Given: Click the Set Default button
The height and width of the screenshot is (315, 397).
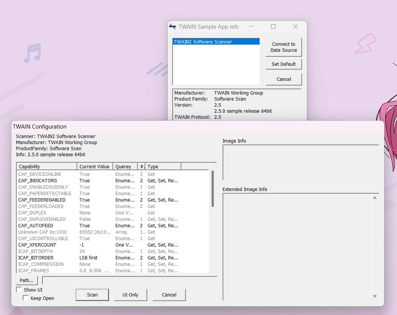Looking at the screenshot, I should 283,64.
